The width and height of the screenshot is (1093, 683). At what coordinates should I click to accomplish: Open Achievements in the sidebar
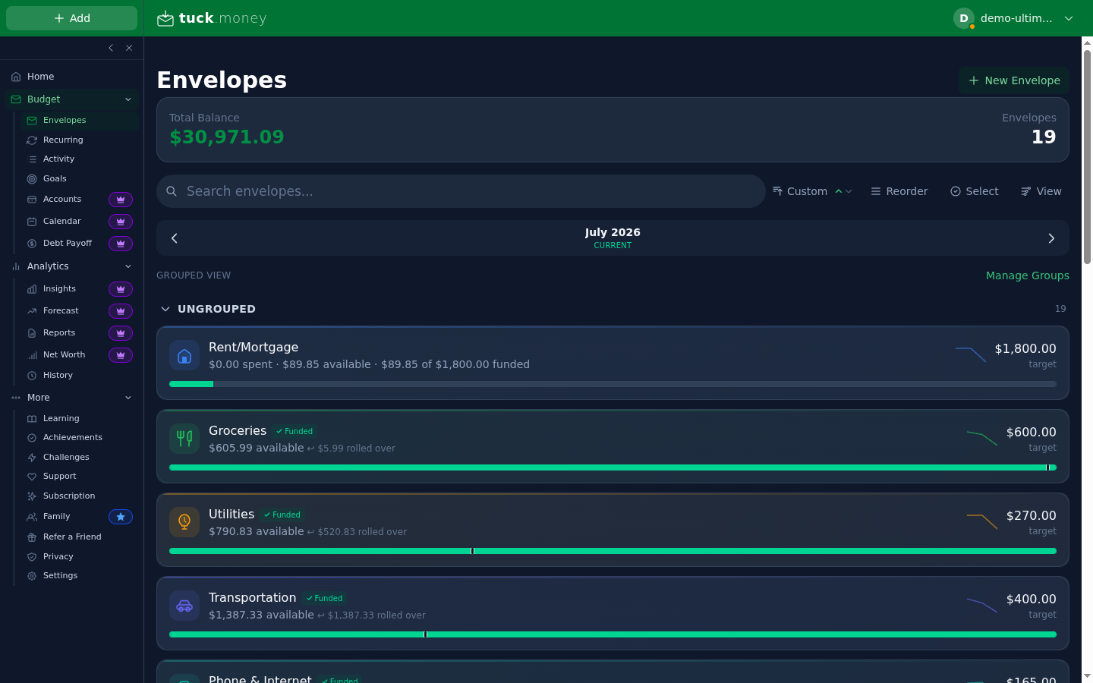pyautogui.click(x=79, y=437)
